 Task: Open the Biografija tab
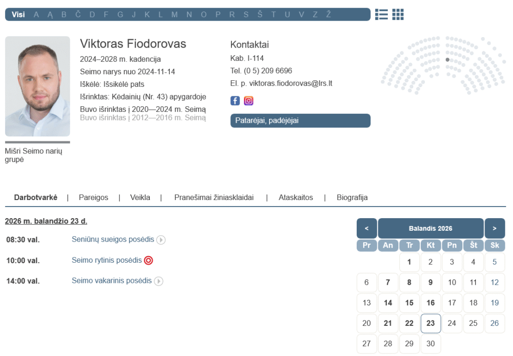click(352, 198)
